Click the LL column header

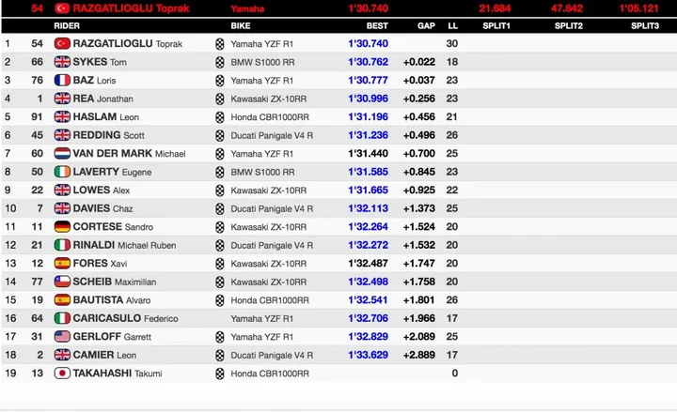point(452,26)
